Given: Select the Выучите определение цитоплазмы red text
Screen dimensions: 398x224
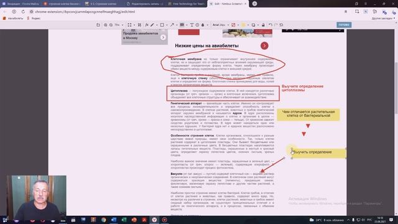Looking at the screenshot, I should 303,88.
